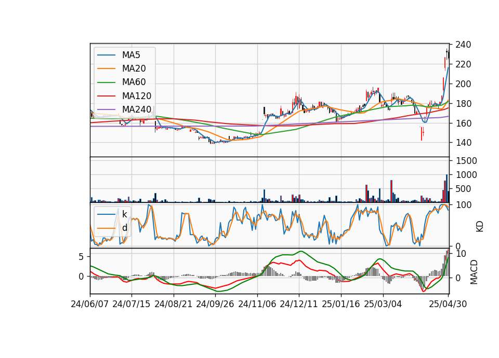Click the latest candlestick near 235
This screenshot has width=499, height=358.
(448, 54)
